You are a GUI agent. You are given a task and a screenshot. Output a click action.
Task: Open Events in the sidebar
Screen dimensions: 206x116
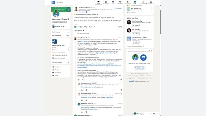tap(55, 76)
